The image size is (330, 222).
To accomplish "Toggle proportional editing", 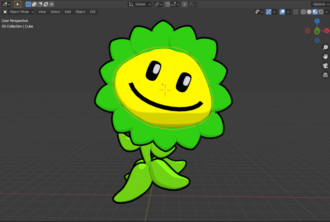I will tap(185, 4).
